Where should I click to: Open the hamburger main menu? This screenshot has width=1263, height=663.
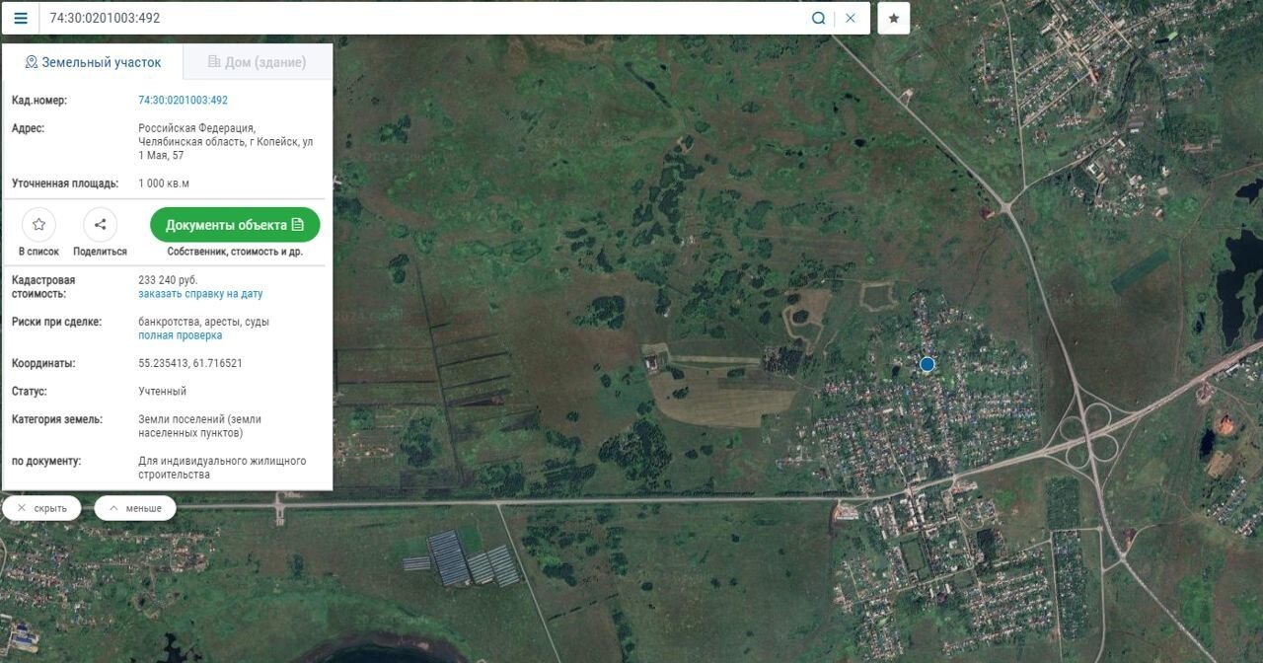21,18
